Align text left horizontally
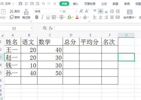141x100 pixels. tap(95, 17)
